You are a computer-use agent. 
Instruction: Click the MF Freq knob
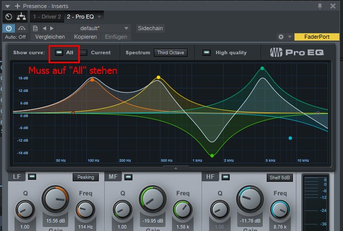click(183, 210)
